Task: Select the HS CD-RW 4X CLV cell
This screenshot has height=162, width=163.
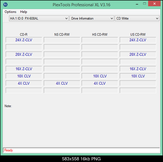Action: (x=100, y=83)
